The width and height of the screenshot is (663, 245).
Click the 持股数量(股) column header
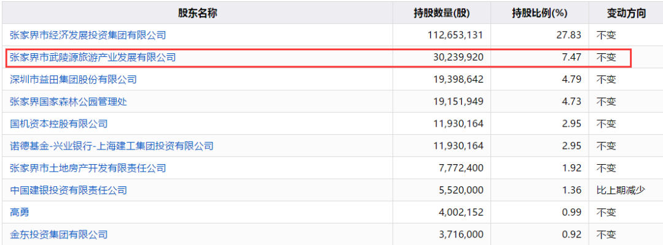(x=441, y=13)
